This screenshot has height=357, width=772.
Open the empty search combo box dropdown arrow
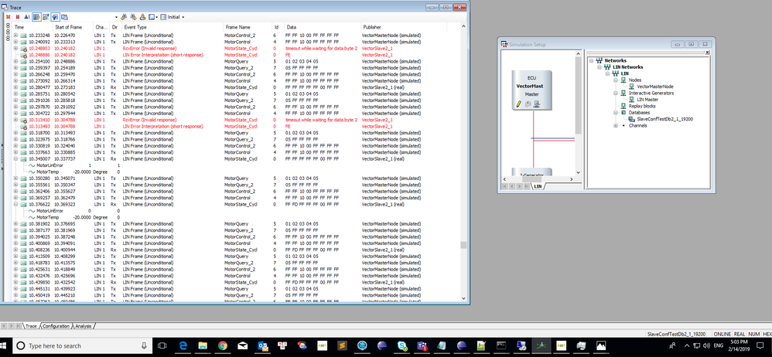click(116, 17)
